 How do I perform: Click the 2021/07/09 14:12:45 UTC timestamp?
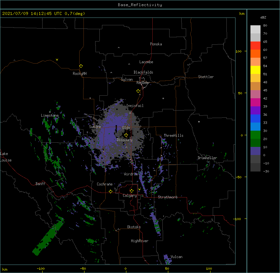click(x=32, y=14)
